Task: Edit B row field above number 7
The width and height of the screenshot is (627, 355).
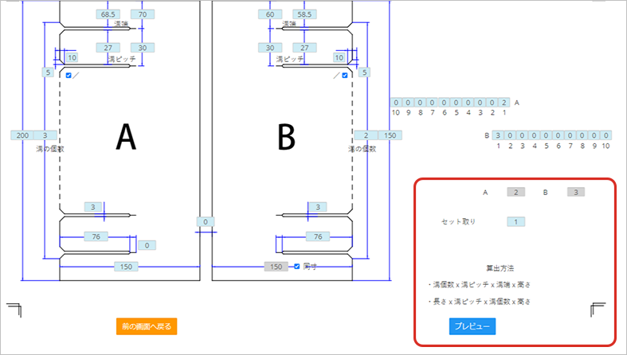Action: [x=570, y=135]
